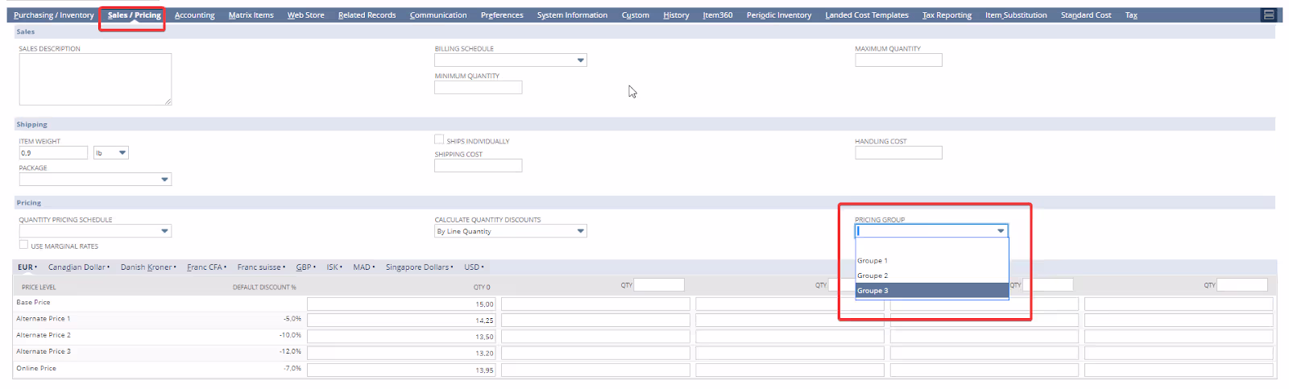This screenshot has width=1289, height=389.
Task: Open the History tab
Action: point(676,15)
